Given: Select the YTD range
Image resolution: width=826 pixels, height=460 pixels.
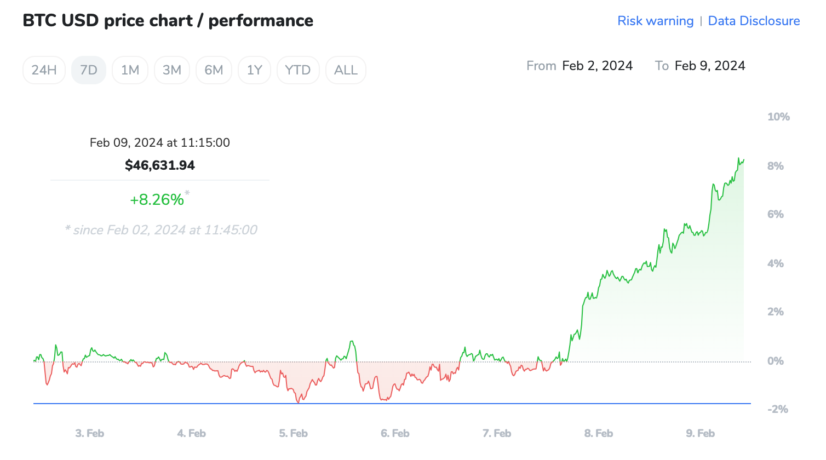Looking at the screenshot, I should (x=298, y=70).
